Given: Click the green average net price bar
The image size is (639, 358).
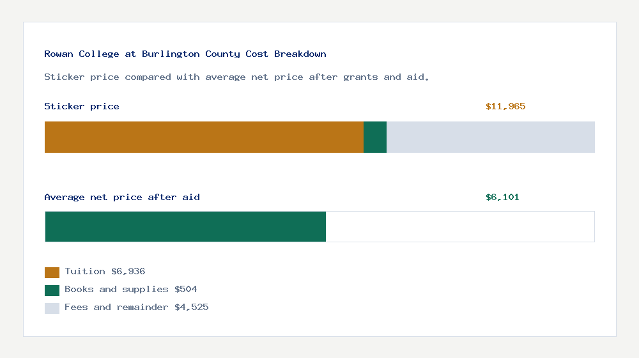Looking at the screenshot, I should (185, 227).
